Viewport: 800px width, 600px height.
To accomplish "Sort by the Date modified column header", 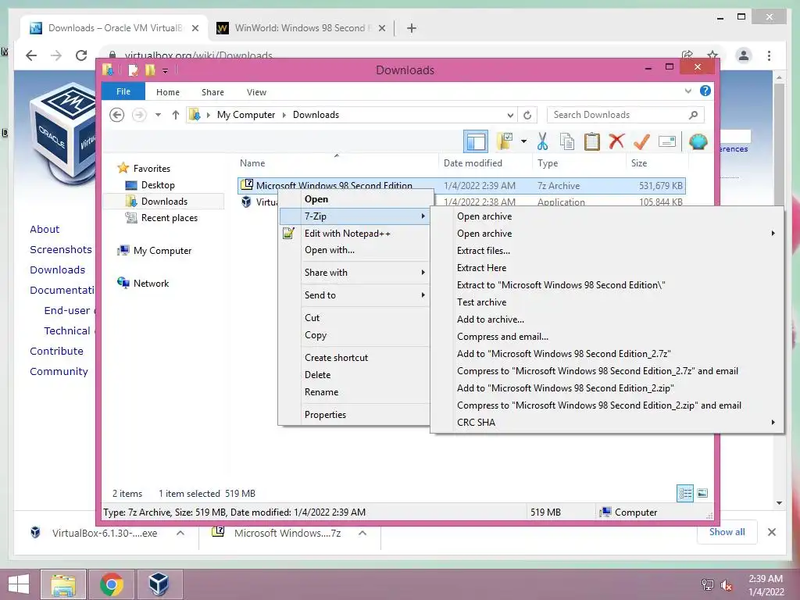I will click(x=485, y=163).
